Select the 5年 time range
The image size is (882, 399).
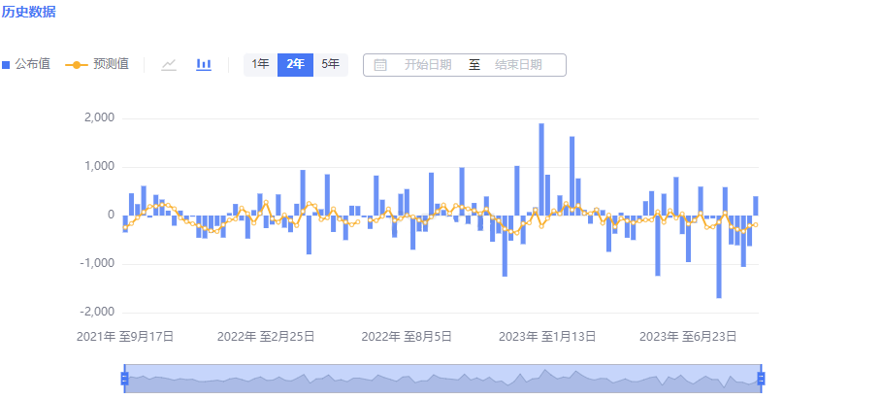point(330,65)
